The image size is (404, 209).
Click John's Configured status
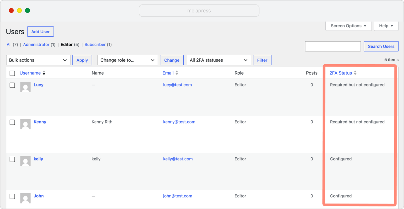pos(341,196)
